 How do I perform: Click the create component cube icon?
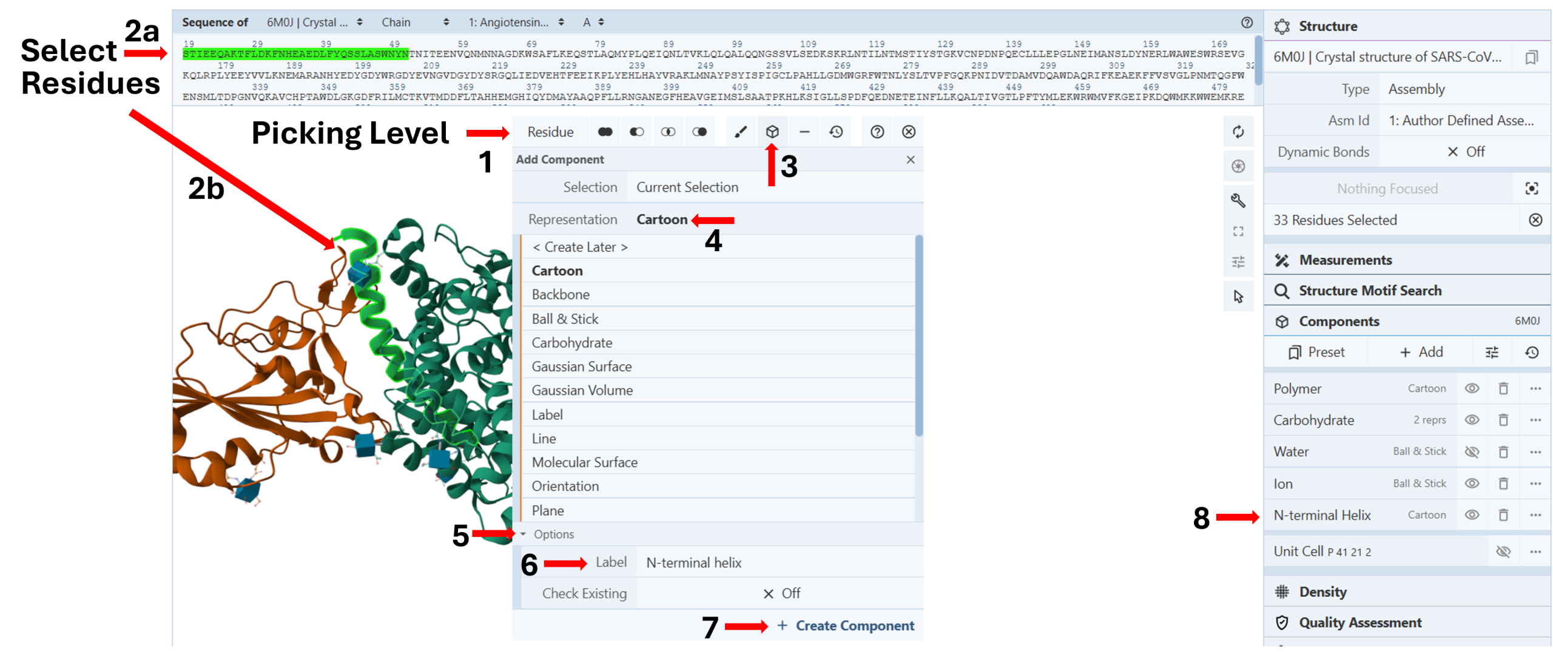(772, 132)
